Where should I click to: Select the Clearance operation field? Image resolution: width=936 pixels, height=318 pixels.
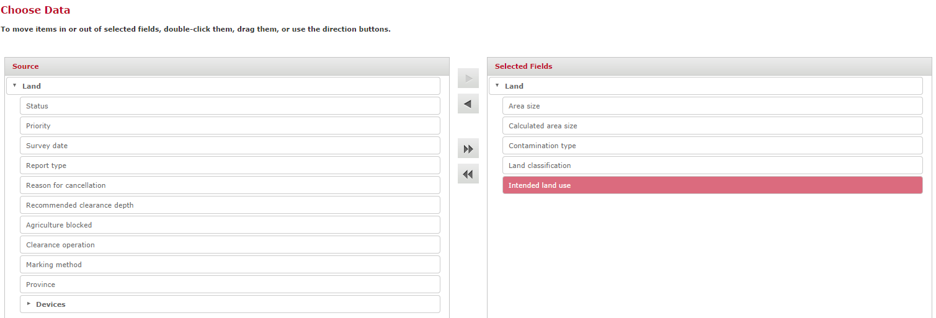click(x=230, y=245)
